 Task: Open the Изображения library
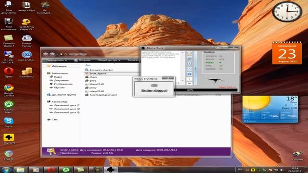click(61, 84)
